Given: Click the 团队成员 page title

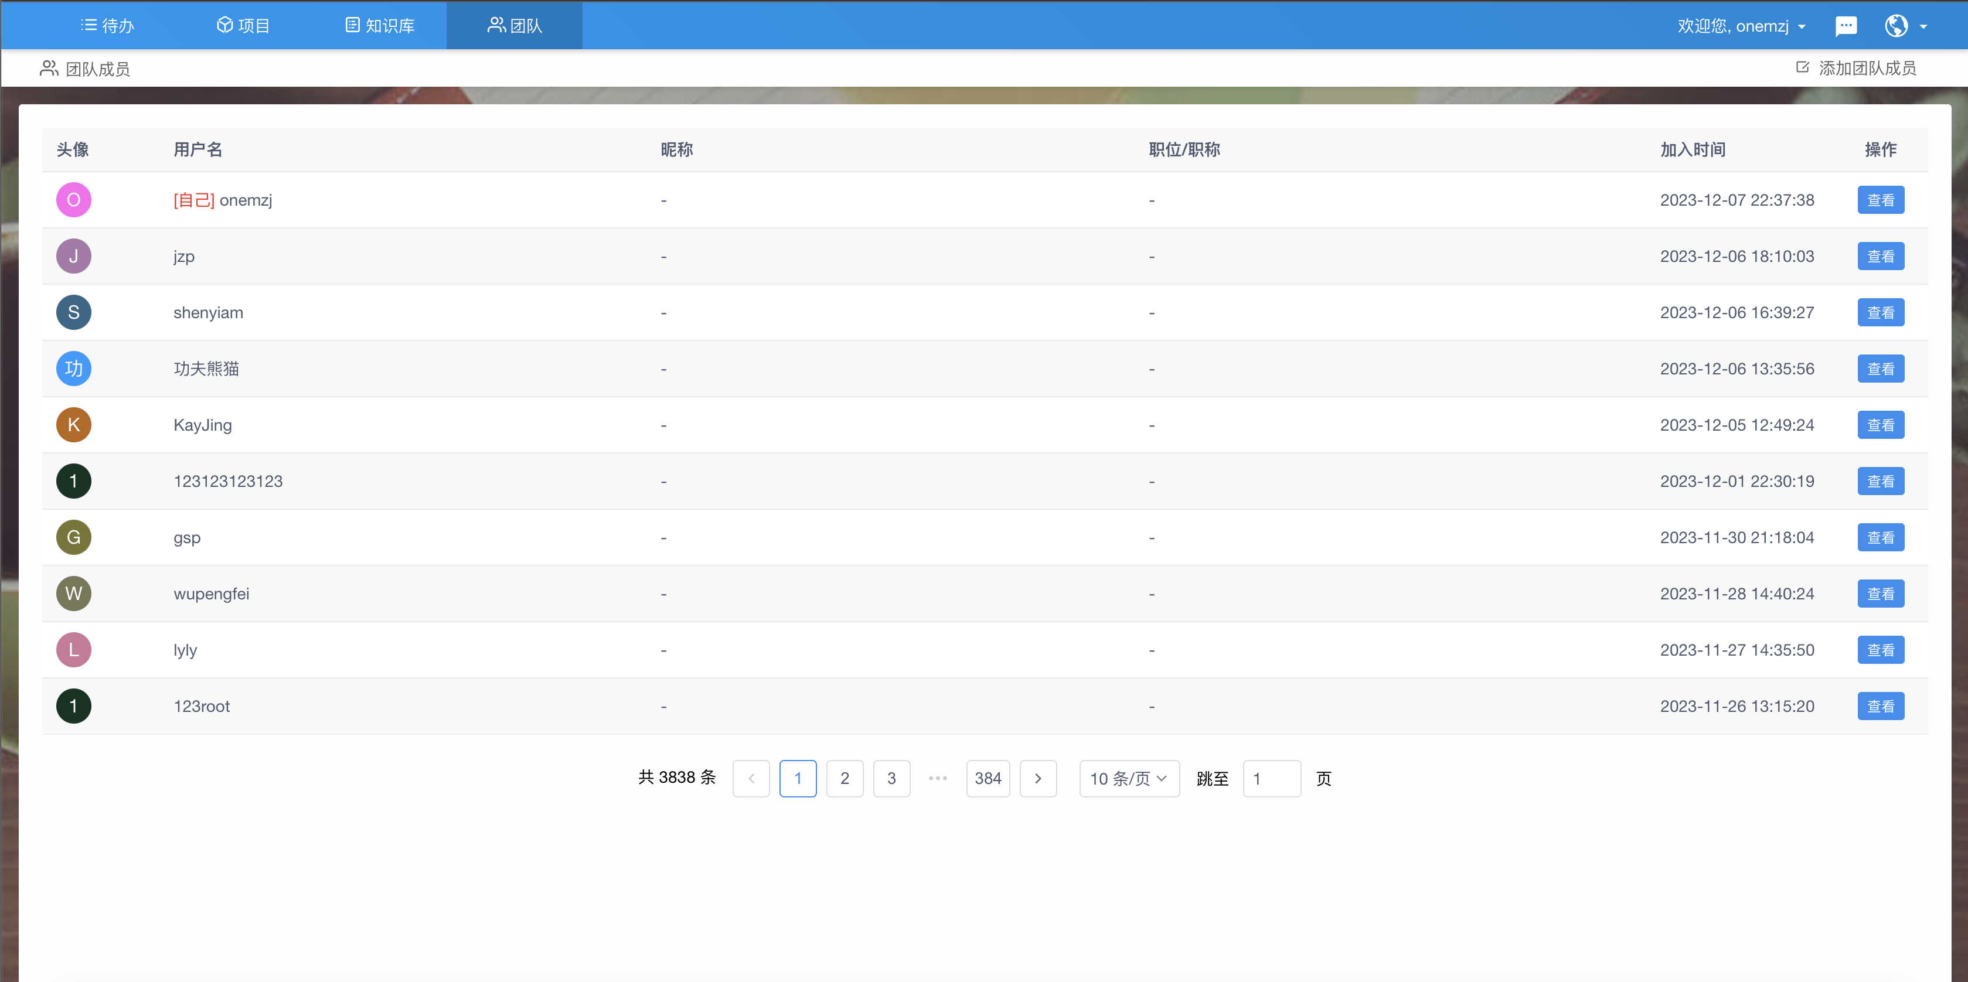Looking at the screenshot, I should tap(98, 70).
